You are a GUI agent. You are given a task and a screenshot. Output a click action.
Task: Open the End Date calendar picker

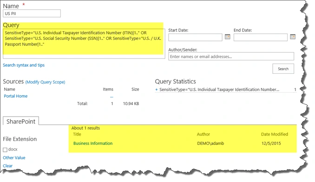(293, 37)
